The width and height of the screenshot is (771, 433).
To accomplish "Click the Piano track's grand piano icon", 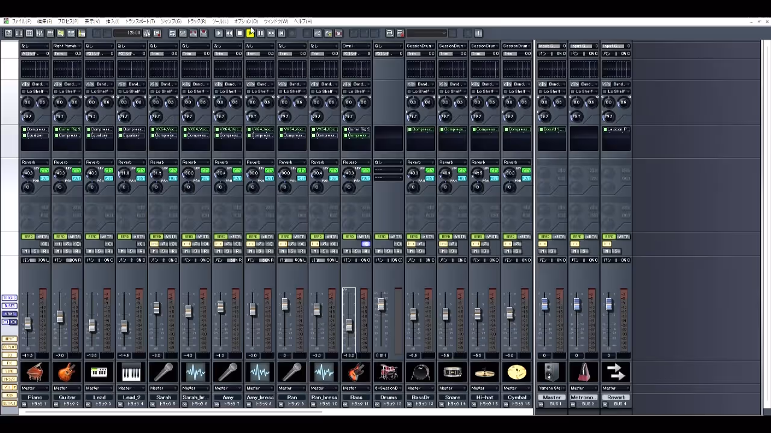I will pyautogui.click(x=35, y=373).
